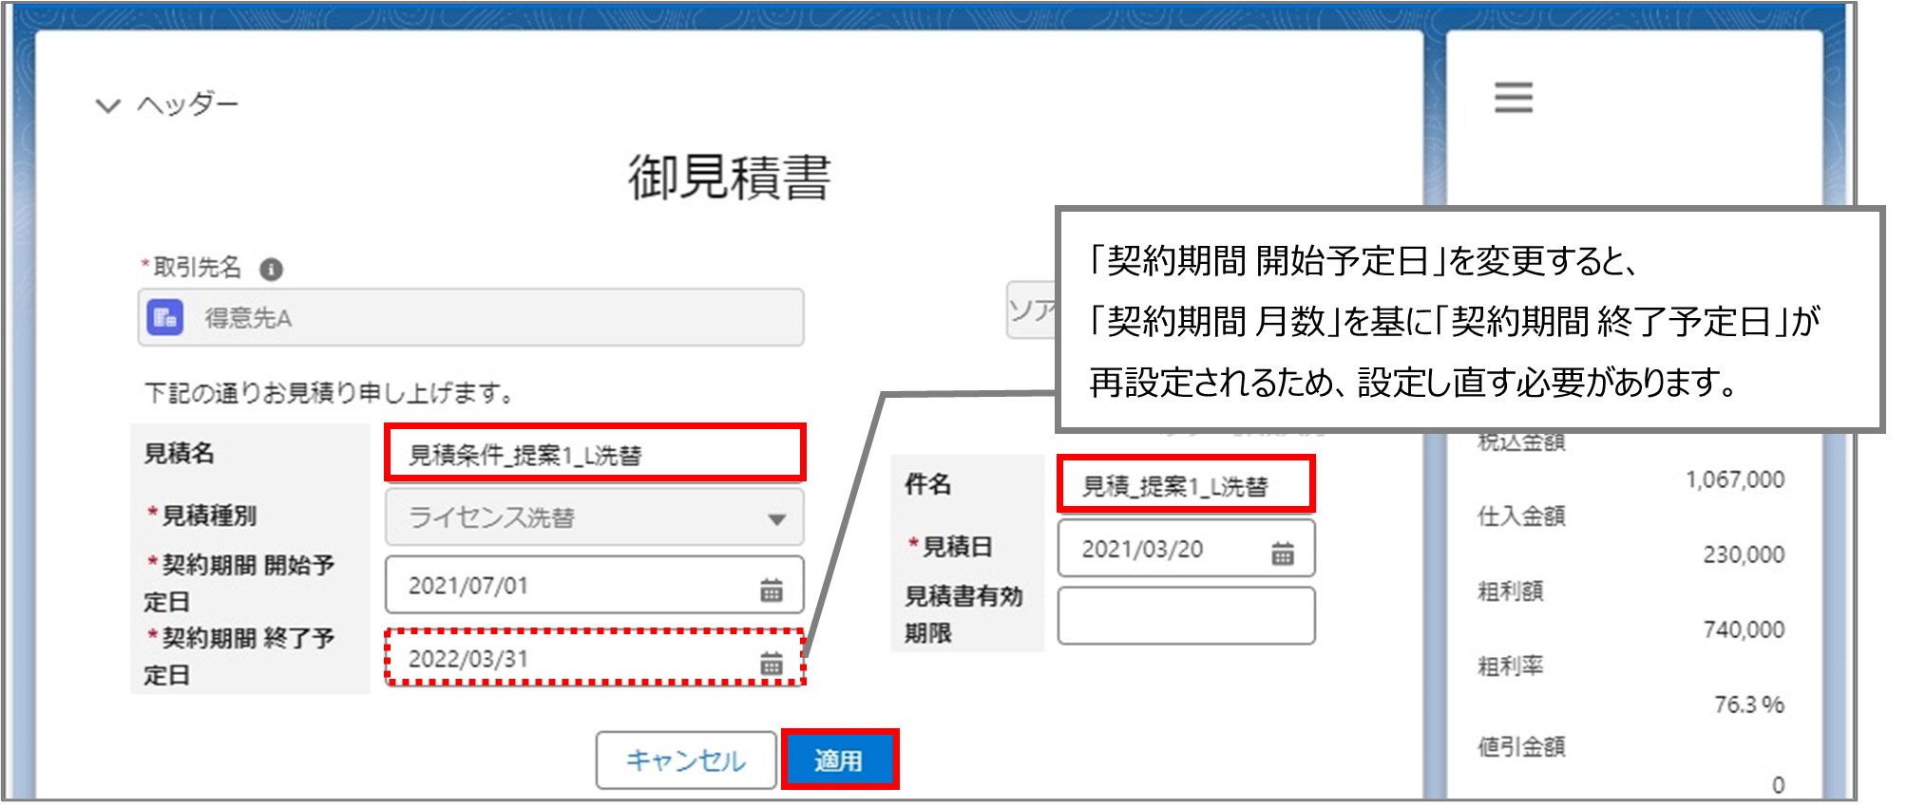Open the calendar picker for 見積日
Screen dimensions: 1926x807
[1283, 553]
